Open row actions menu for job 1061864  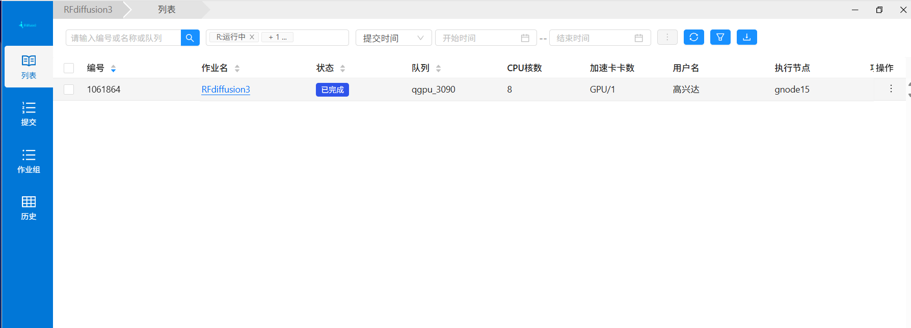click(x=891, y=89)
